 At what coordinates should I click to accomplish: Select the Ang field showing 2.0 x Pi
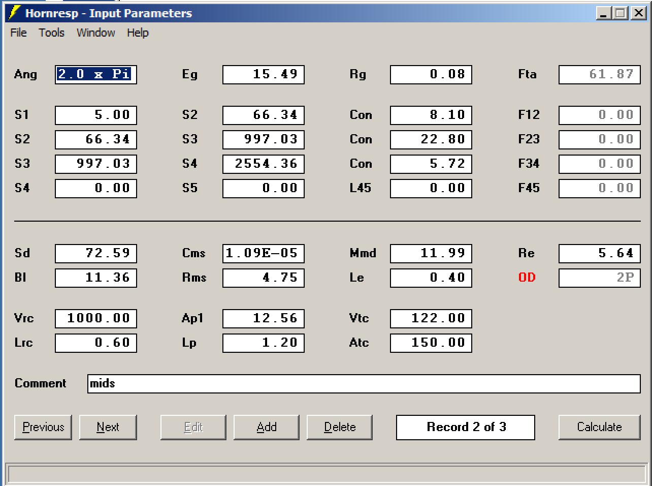(x=96, y=74)
